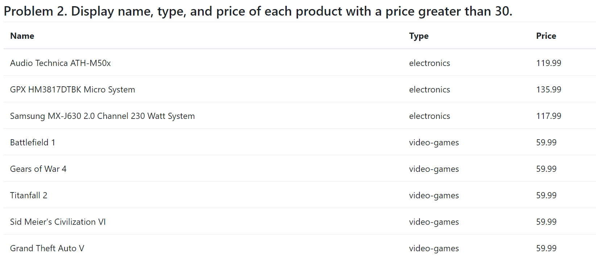Viewport: 596px width, 265px height.
Task: Click video-games type in Grand Theft Auto row
Action: (x=434, y=249)
